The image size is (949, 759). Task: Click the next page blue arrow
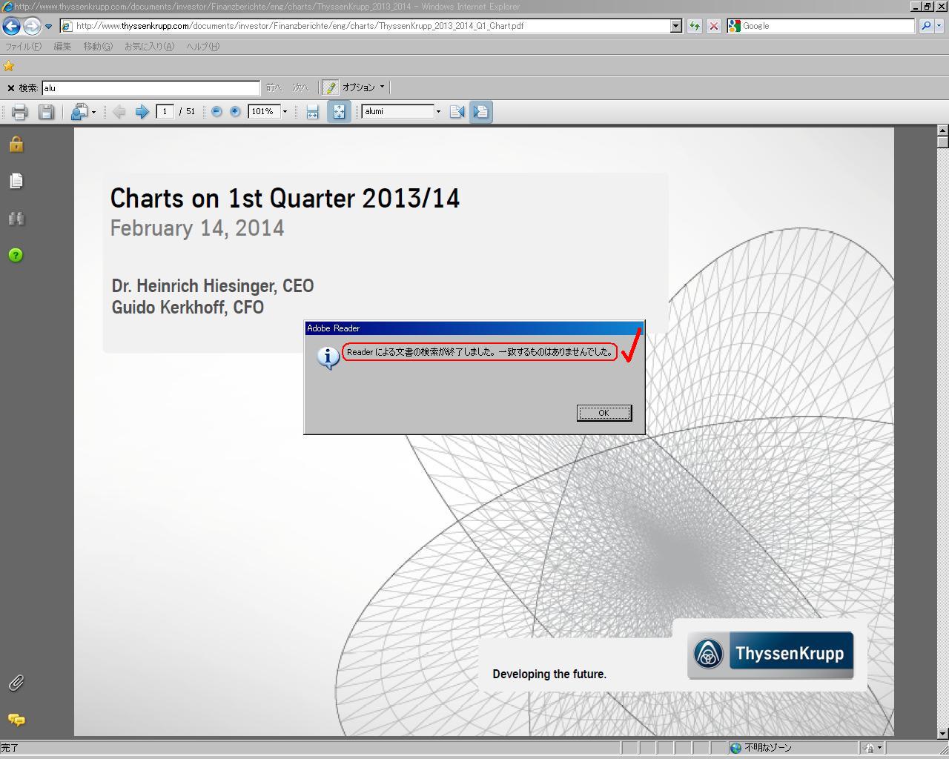[x=142, y=112]
